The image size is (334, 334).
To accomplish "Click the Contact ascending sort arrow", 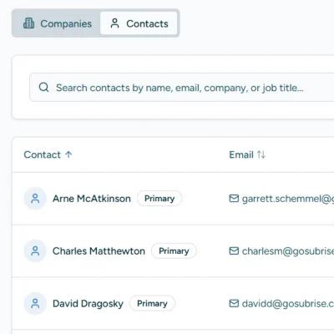I will pyautogui.click(x=68, y=154).
